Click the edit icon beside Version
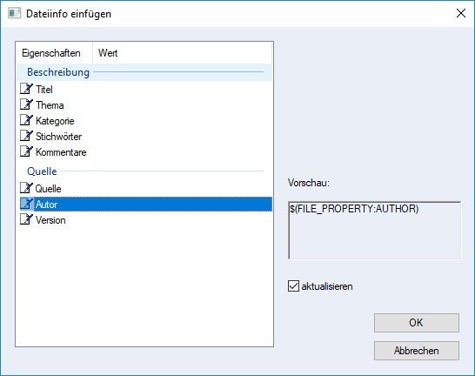The height and width of the screenshot is (376, 475). coord(26,219)
